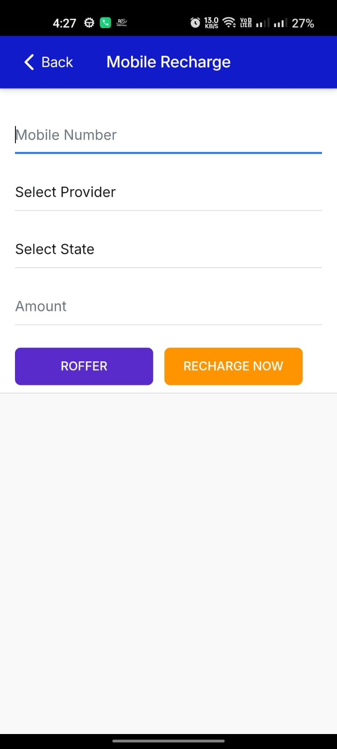337x749 pixels.
Task: Tap the second SIM signal bars icon
Action: tap(280, 22)
